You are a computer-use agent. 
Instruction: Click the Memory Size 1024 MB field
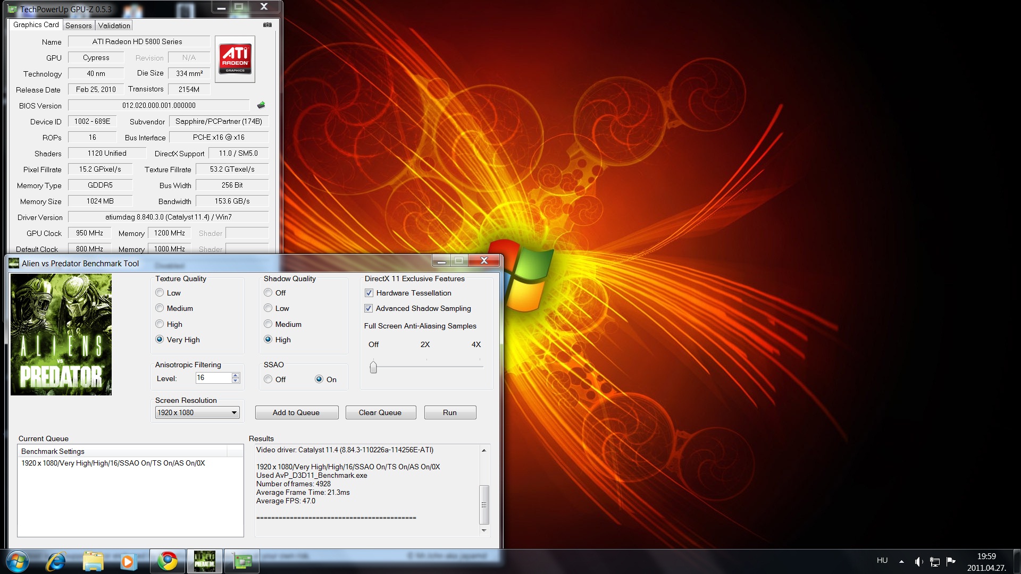[x=100, y=201]
